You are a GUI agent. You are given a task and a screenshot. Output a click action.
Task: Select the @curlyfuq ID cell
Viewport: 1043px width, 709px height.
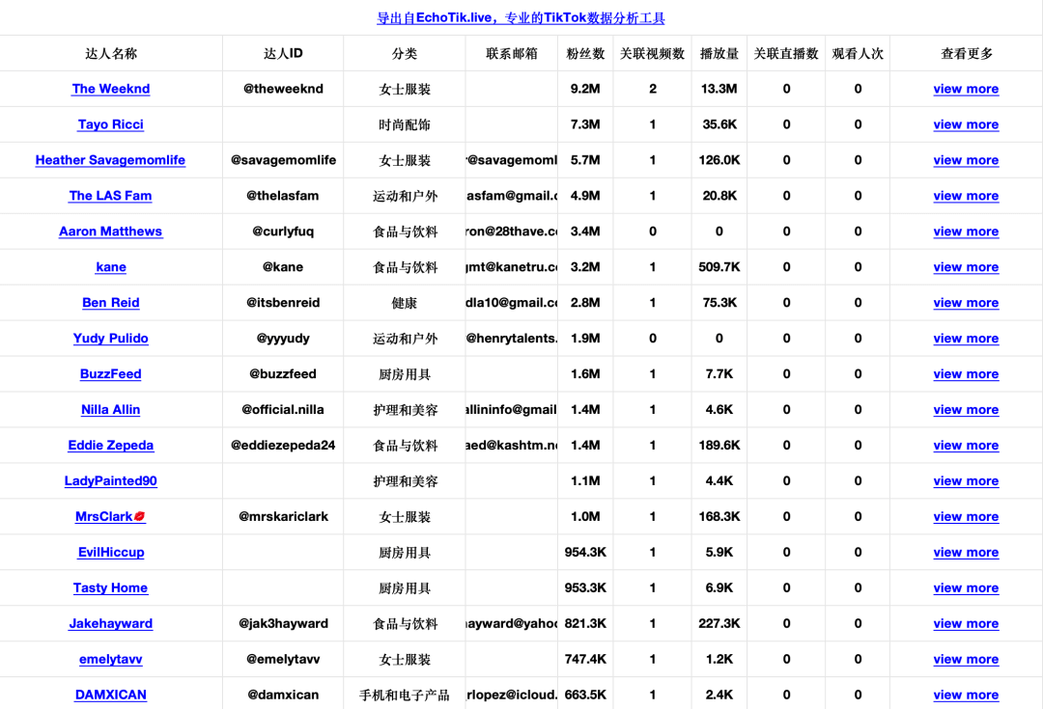[283, 232]
